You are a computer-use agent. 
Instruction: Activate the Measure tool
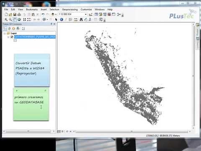[76, 19]
